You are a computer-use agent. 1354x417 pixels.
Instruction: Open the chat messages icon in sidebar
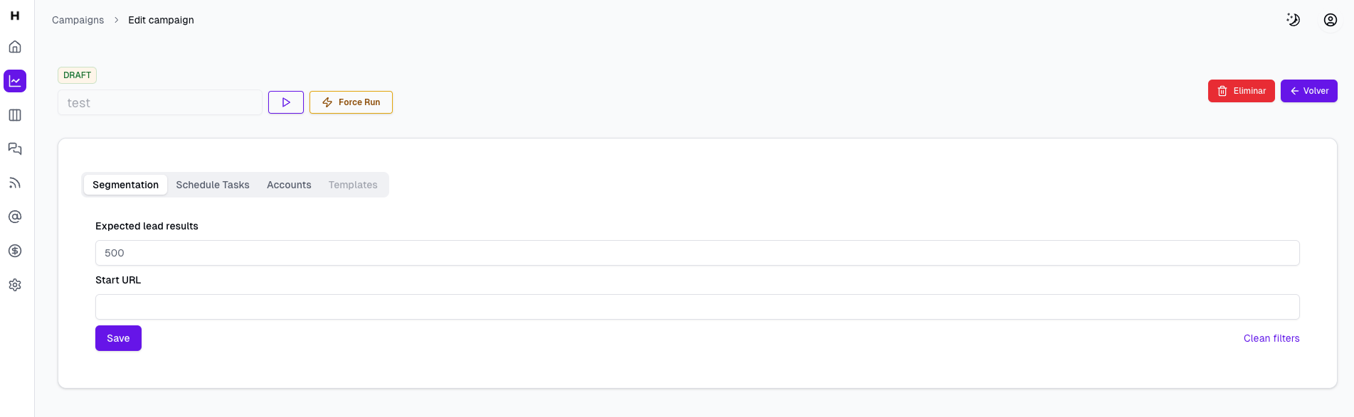(15, 148)
